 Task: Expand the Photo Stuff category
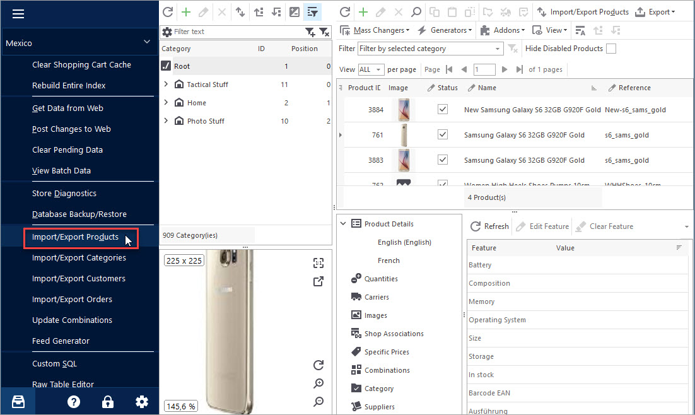point(166,120)
